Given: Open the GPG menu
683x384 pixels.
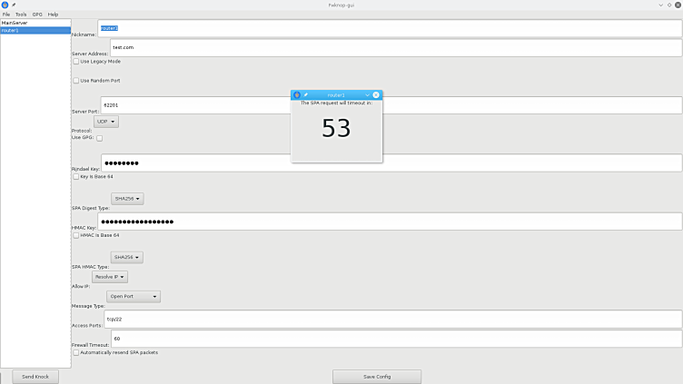Looking at the screenshot, I should click(37, 15).
